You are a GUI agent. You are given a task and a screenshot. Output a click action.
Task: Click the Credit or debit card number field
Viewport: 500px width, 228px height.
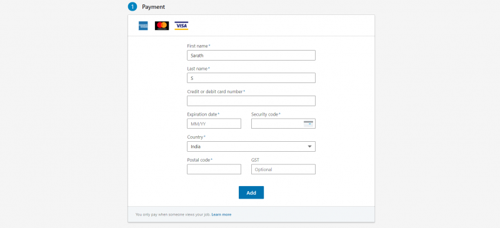[251, 101]
